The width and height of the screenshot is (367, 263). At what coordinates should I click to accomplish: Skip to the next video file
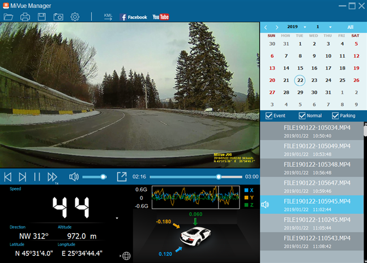point(23,177)
